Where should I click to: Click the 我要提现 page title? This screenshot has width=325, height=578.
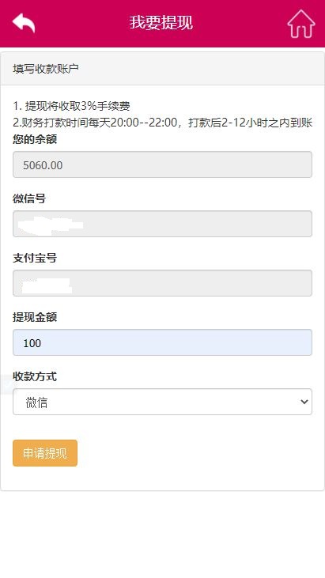[161, 23]
